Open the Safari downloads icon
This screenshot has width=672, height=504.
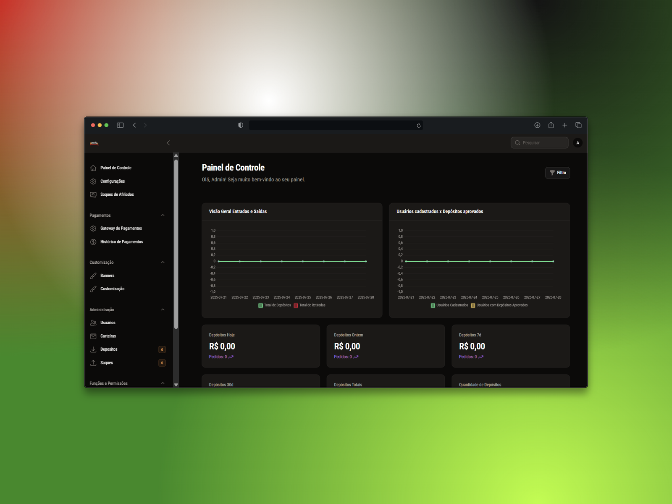[537, 125]
